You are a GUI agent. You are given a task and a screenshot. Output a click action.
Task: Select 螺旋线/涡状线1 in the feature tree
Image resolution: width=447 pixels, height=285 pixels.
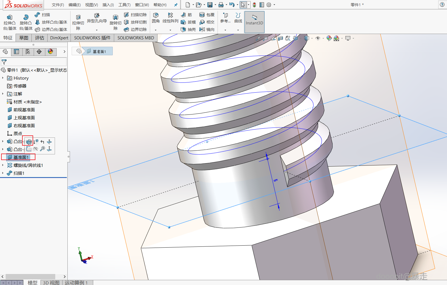(x=28, y=165)
